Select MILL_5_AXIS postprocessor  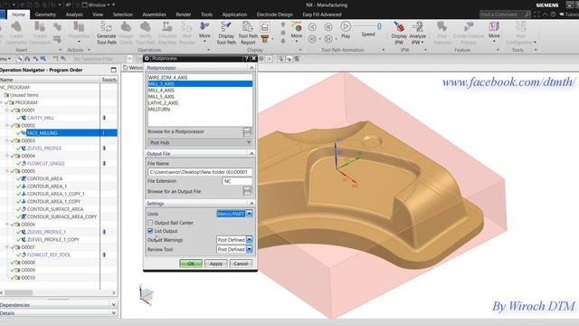(161, 97)
